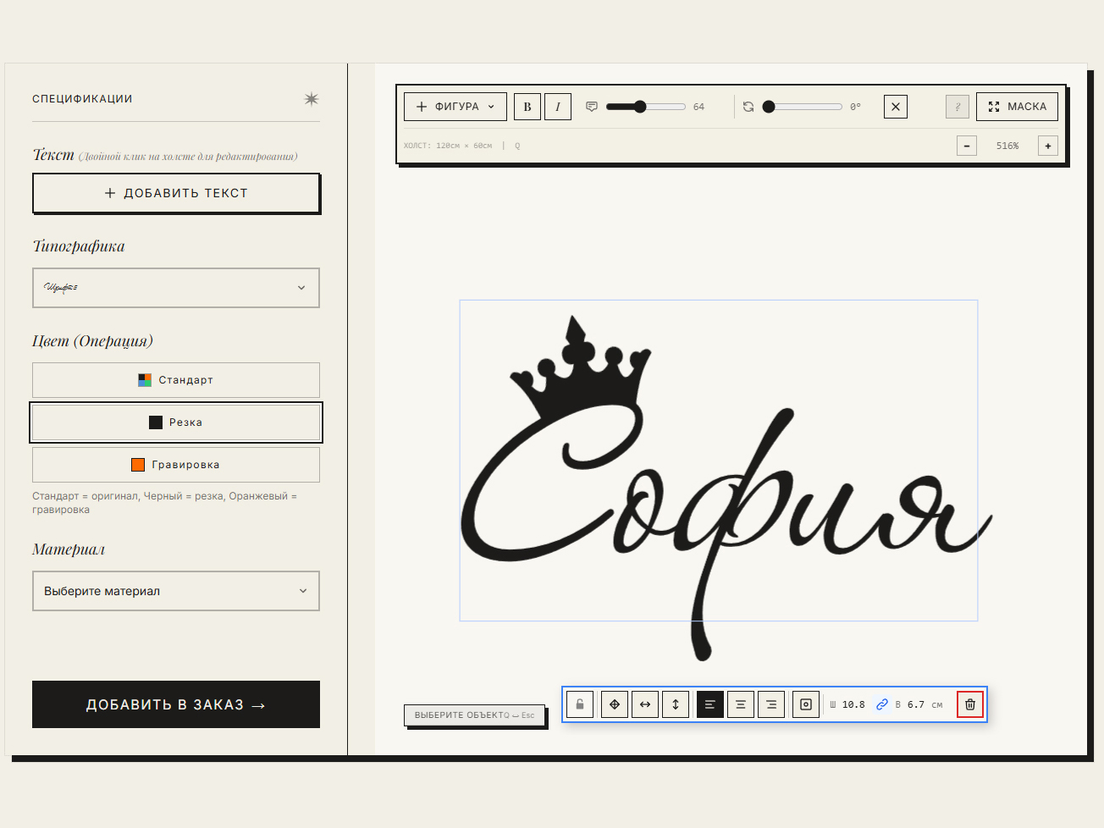Toggle italic text formatting

tap(558, 107)
